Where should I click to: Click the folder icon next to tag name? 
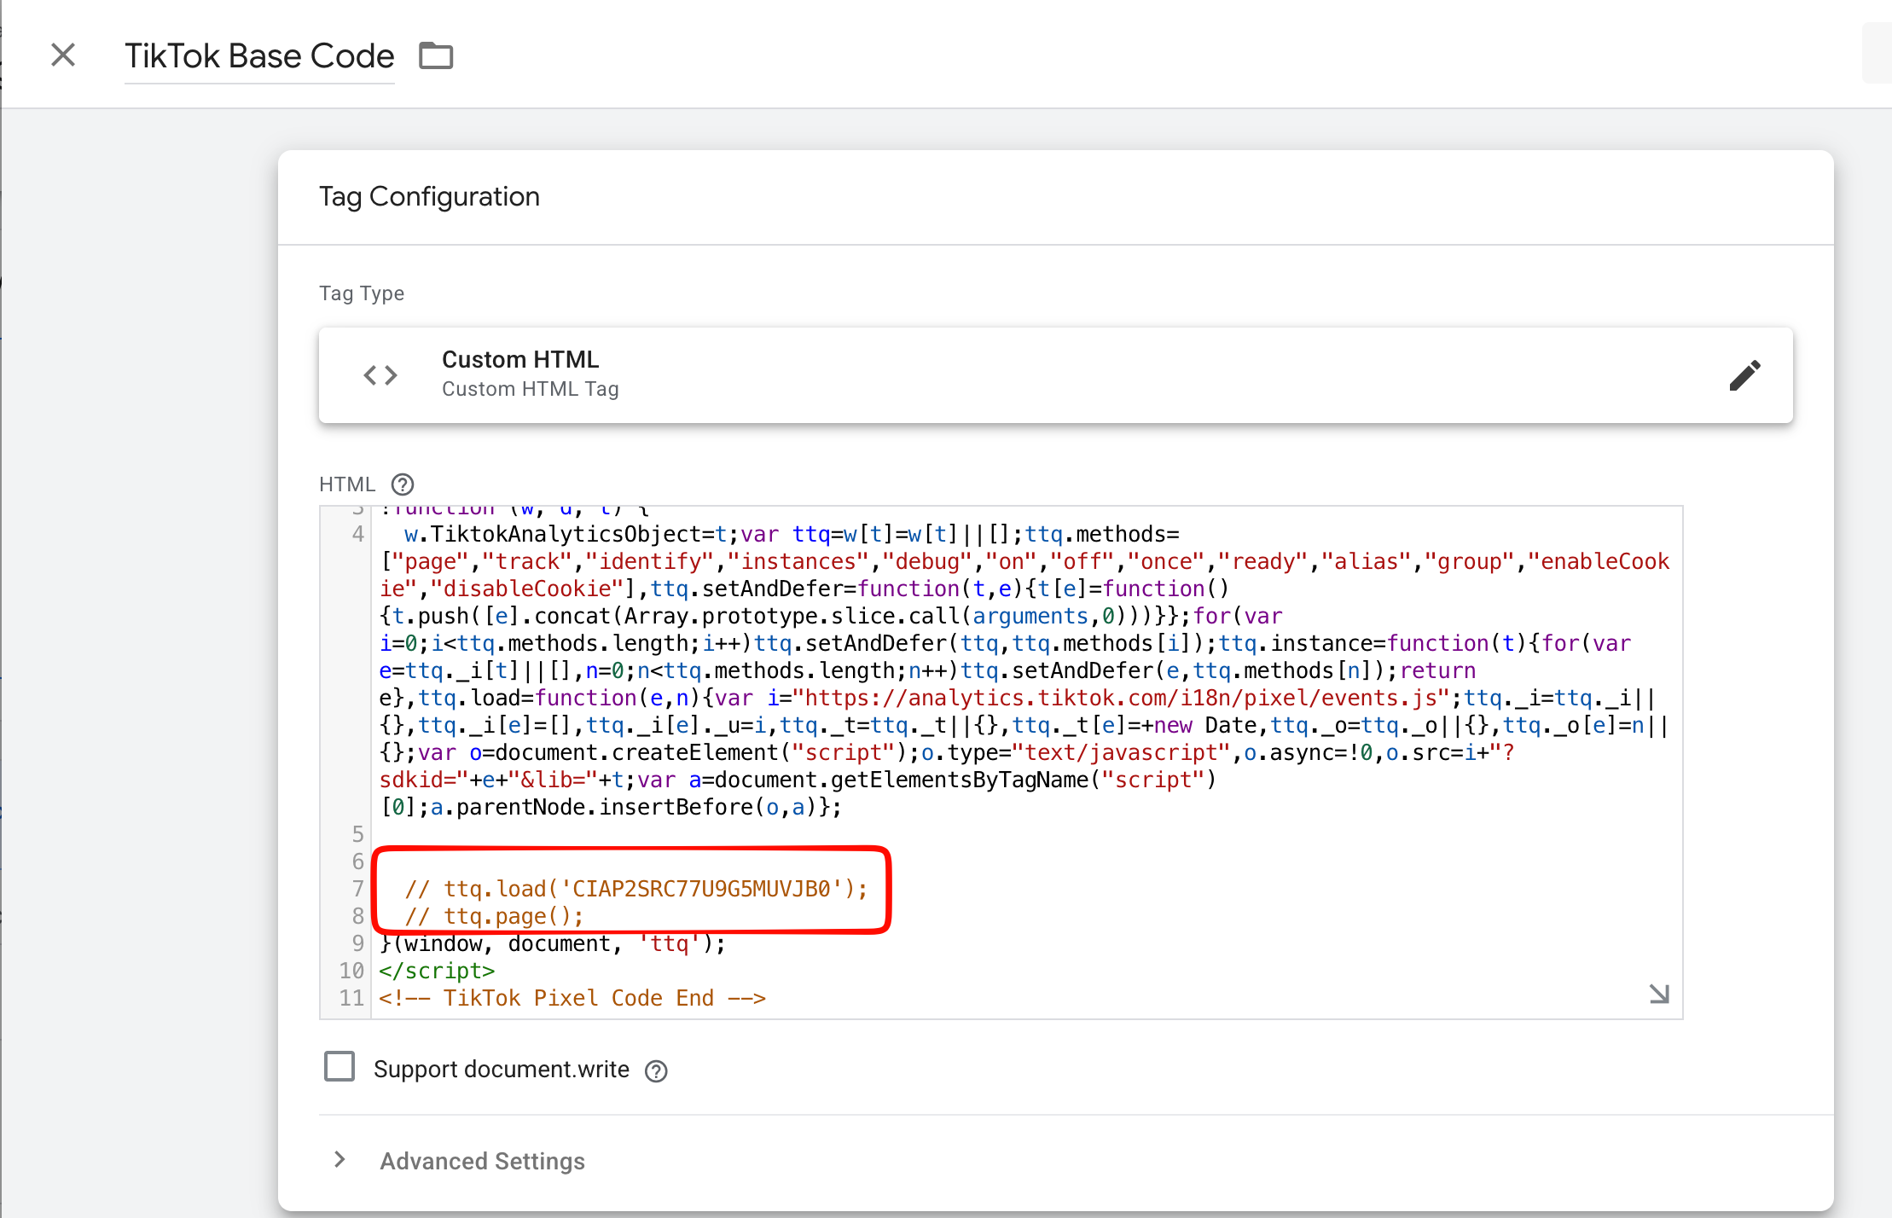tap(436, 56)
